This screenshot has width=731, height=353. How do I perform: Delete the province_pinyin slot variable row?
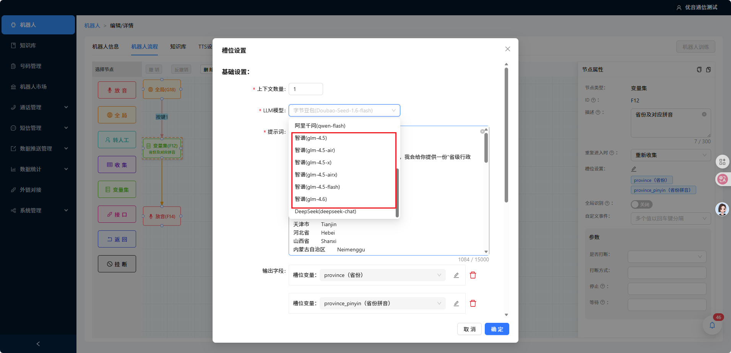click(473, 303)
